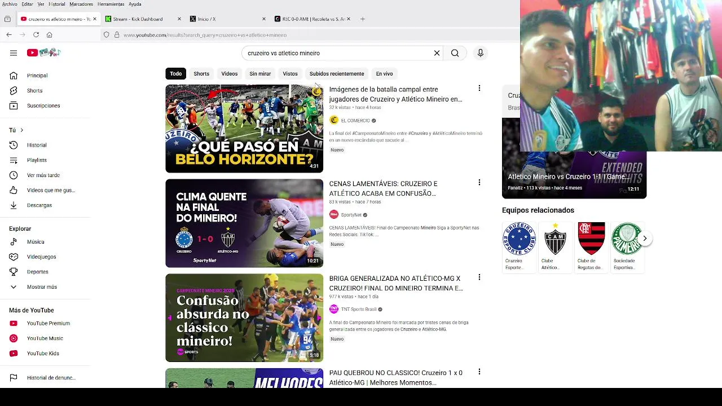The height and width of the screenshot is (406, 722).
Task: Explore Deportes category
Action: (x=37, y=272)
